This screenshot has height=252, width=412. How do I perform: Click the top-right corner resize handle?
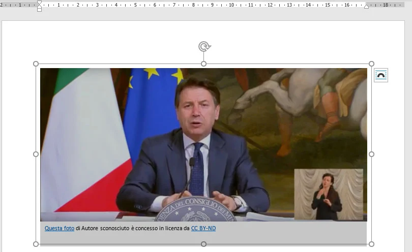click(x=371, y=64)
